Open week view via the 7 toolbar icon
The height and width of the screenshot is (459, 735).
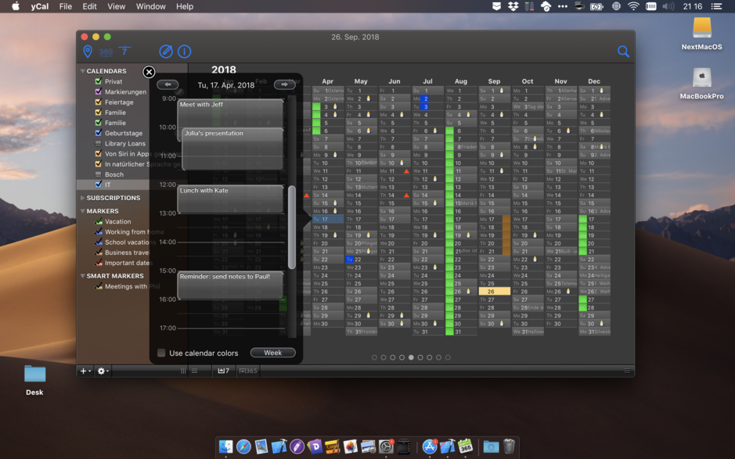pyautogui.click(x=125, y=52)
